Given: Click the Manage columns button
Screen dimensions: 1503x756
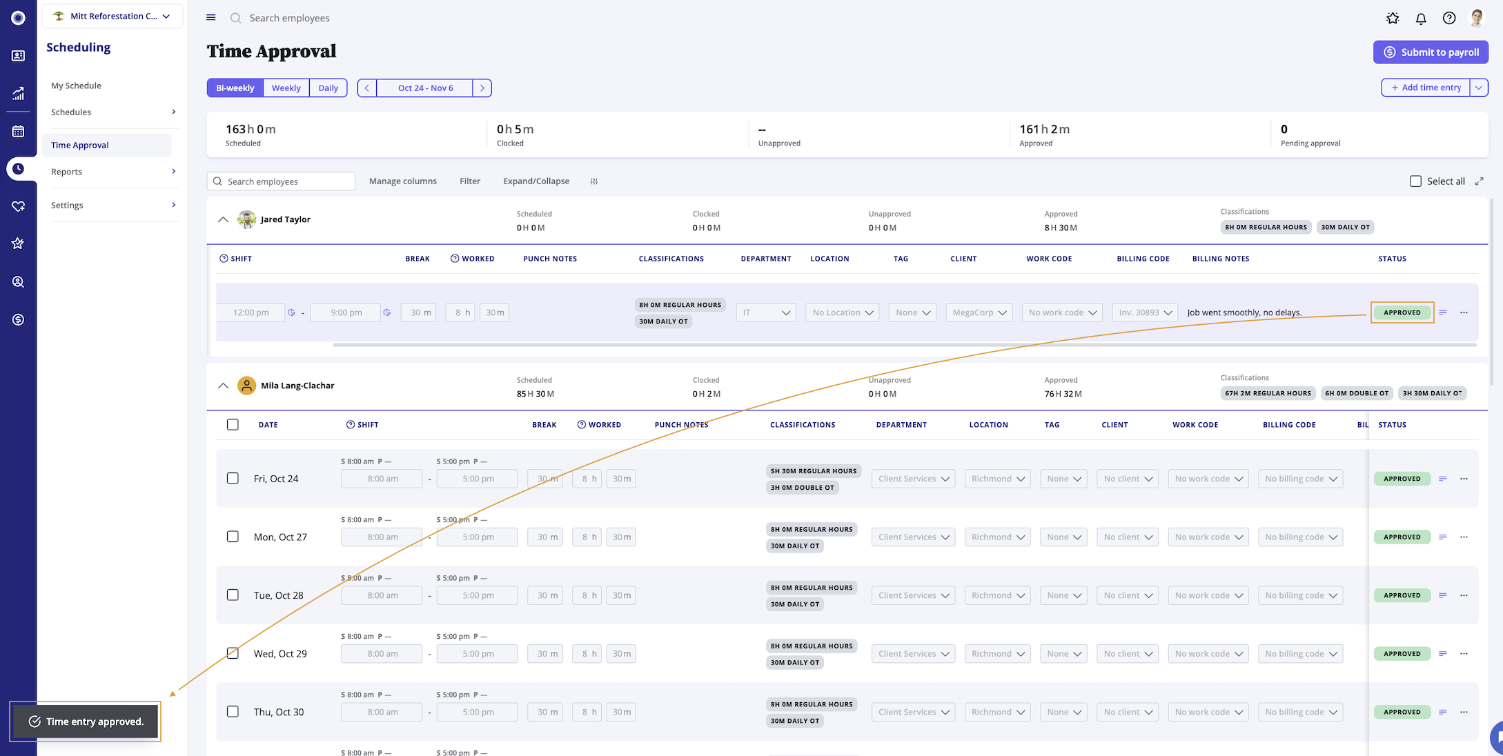Looking at the screenshot, I should 403,181.
